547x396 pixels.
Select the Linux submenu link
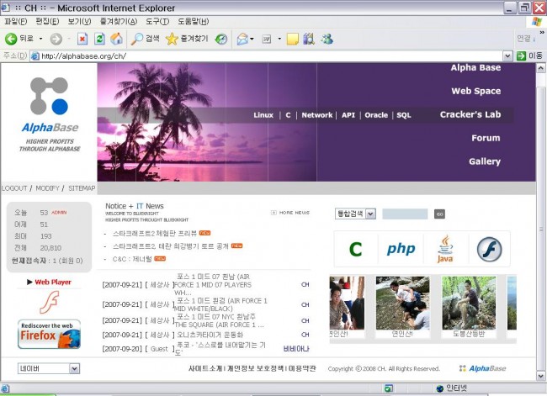(x=263, y=115)
